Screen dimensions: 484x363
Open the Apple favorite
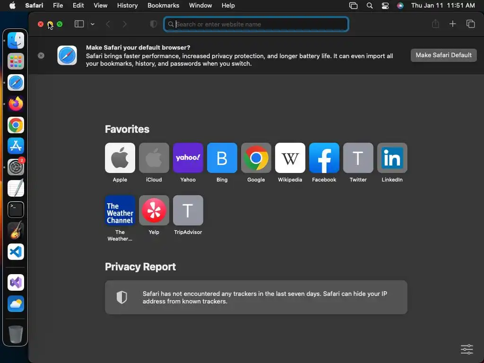pyautogui.click(x=120, y=158)
